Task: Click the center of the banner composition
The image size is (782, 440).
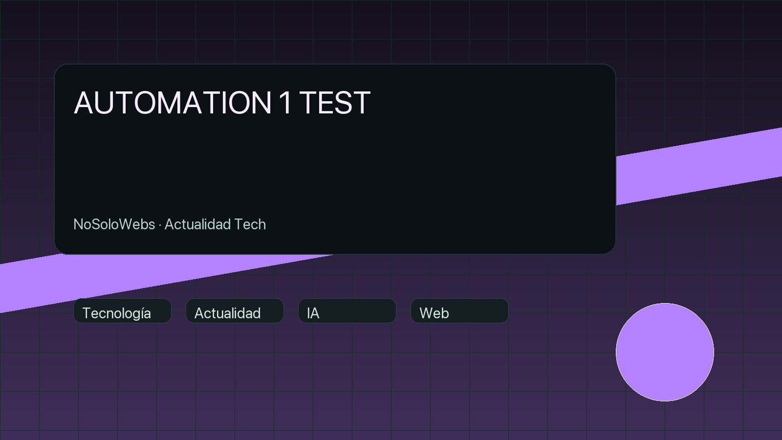Action: pos(391,220)
